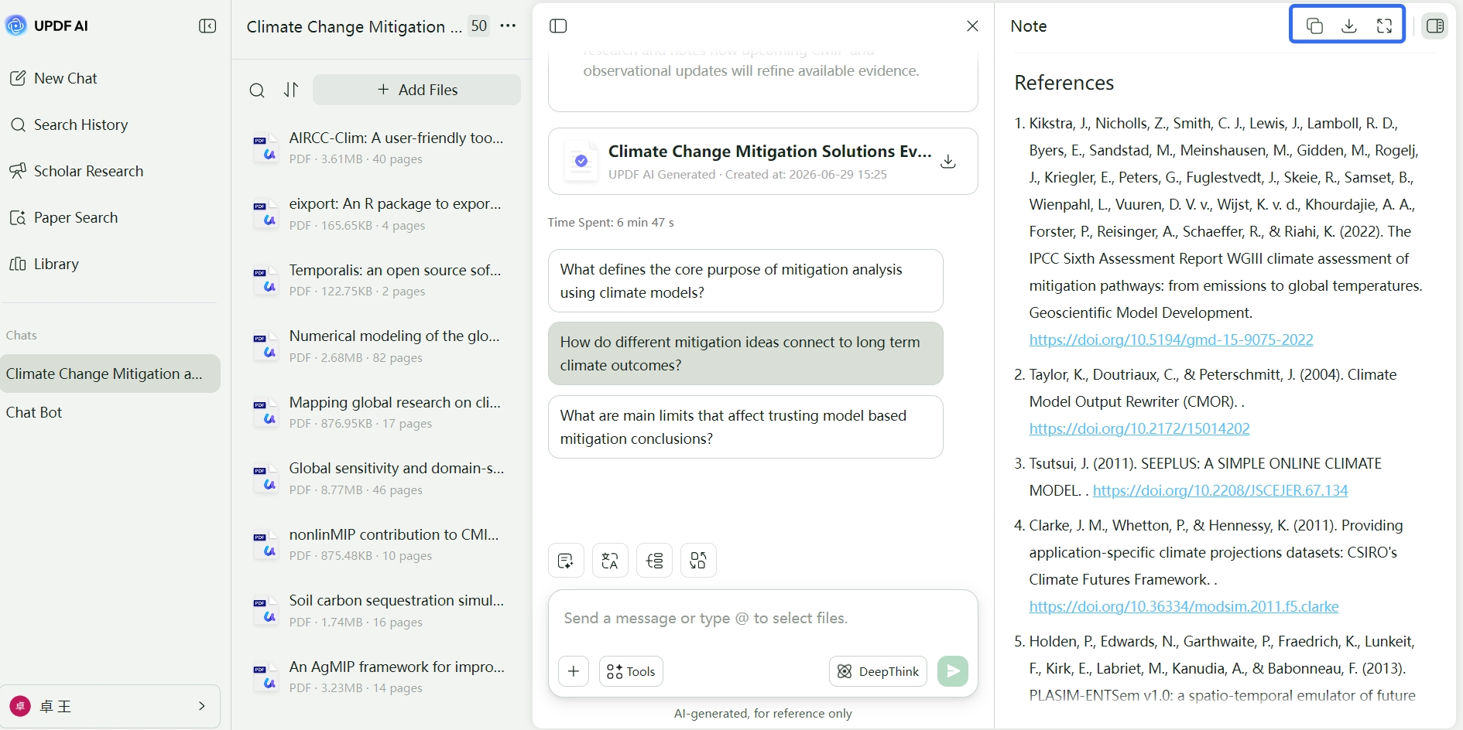Viewport: 1463px width, 730px height.
Task: Expand the user account chevron
Action: point(202,706)
